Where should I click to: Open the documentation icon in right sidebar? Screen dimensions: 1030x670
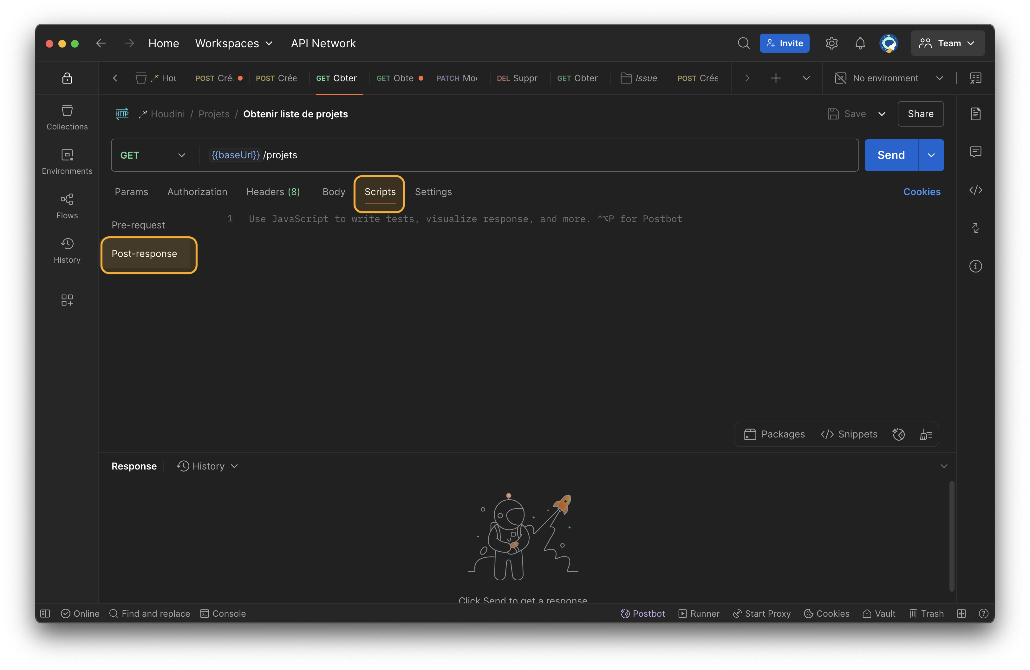pyautogui.click(x=975, y=114)
